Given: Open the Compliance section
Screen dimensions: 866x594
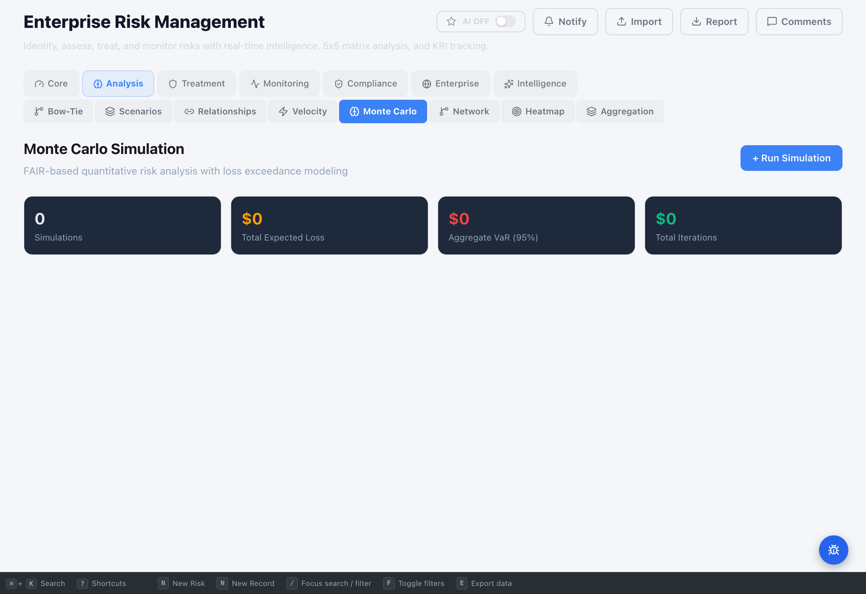Looking at the screenshot, I should 365,84.
